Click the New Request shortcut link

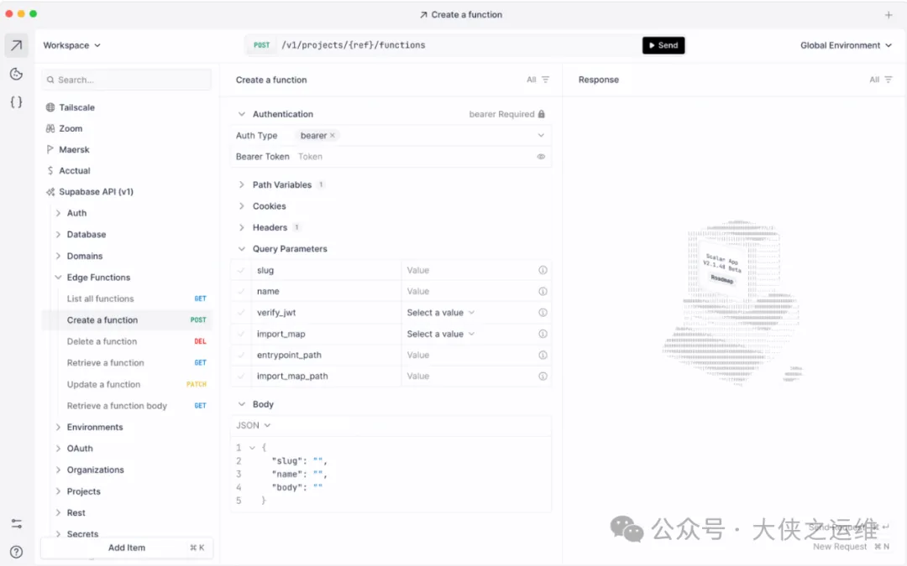(x=851, y=547)
